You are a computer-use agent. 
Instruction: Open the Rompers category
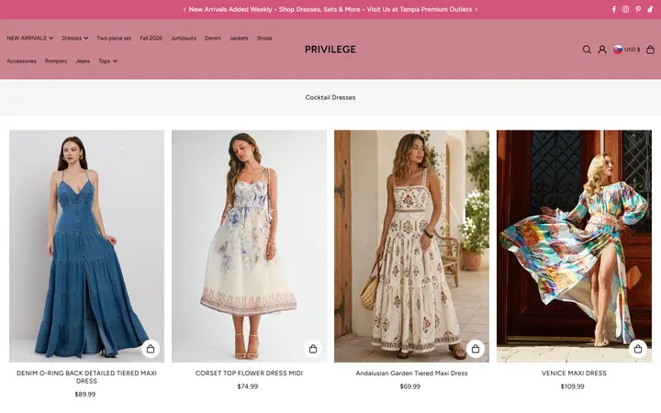click(56, 61)
